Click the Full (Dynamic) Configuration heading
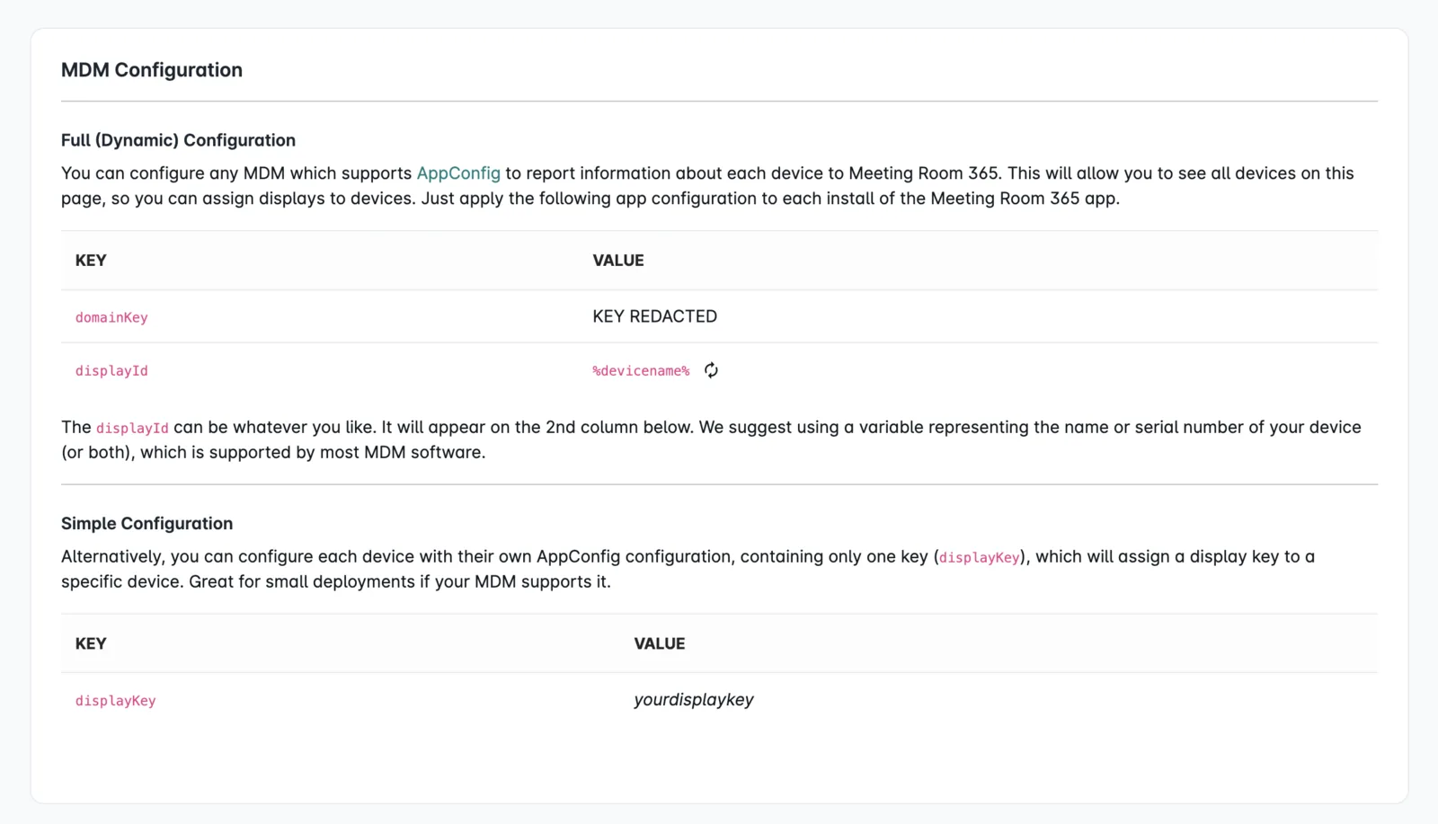 pyautogui.click(x=178, y=140)
